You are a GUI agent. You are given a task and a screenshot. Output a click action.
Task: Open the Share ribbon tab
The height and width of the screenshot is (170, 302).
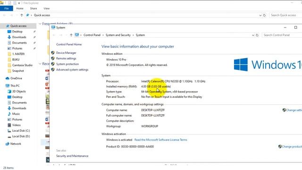(34, 8)
